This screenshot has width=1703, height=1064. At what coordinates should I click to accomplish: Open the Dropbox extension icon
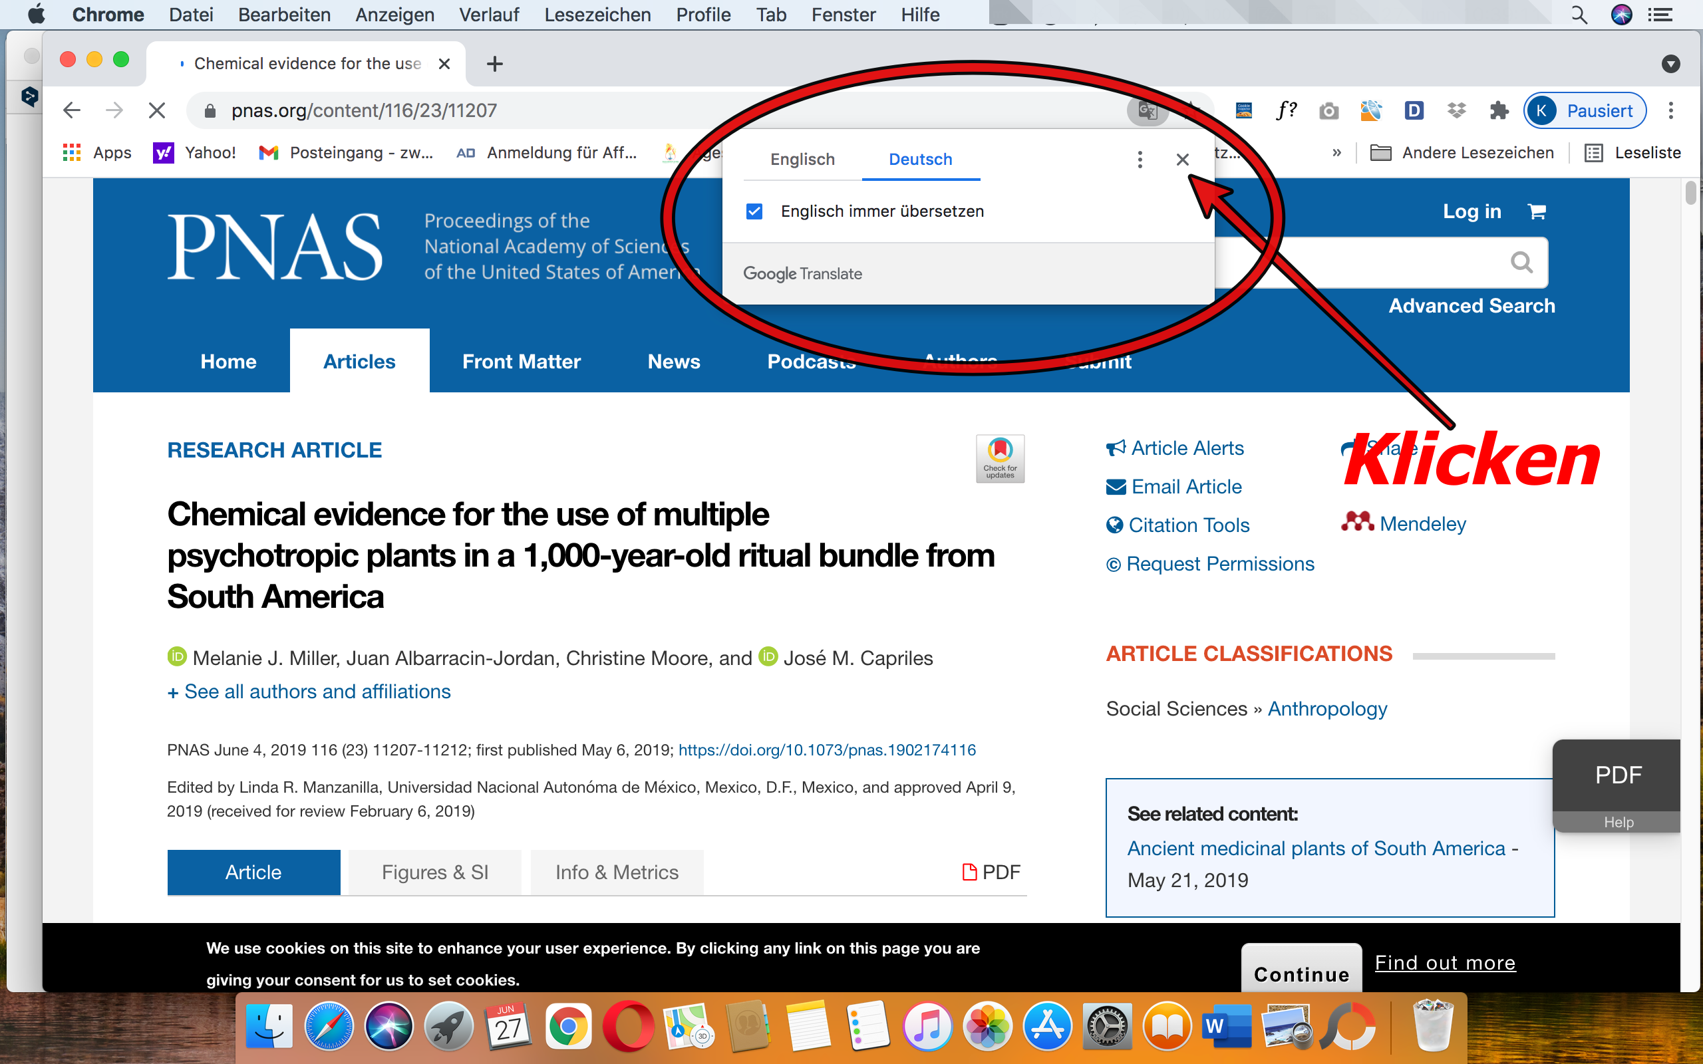[1456, 110]
